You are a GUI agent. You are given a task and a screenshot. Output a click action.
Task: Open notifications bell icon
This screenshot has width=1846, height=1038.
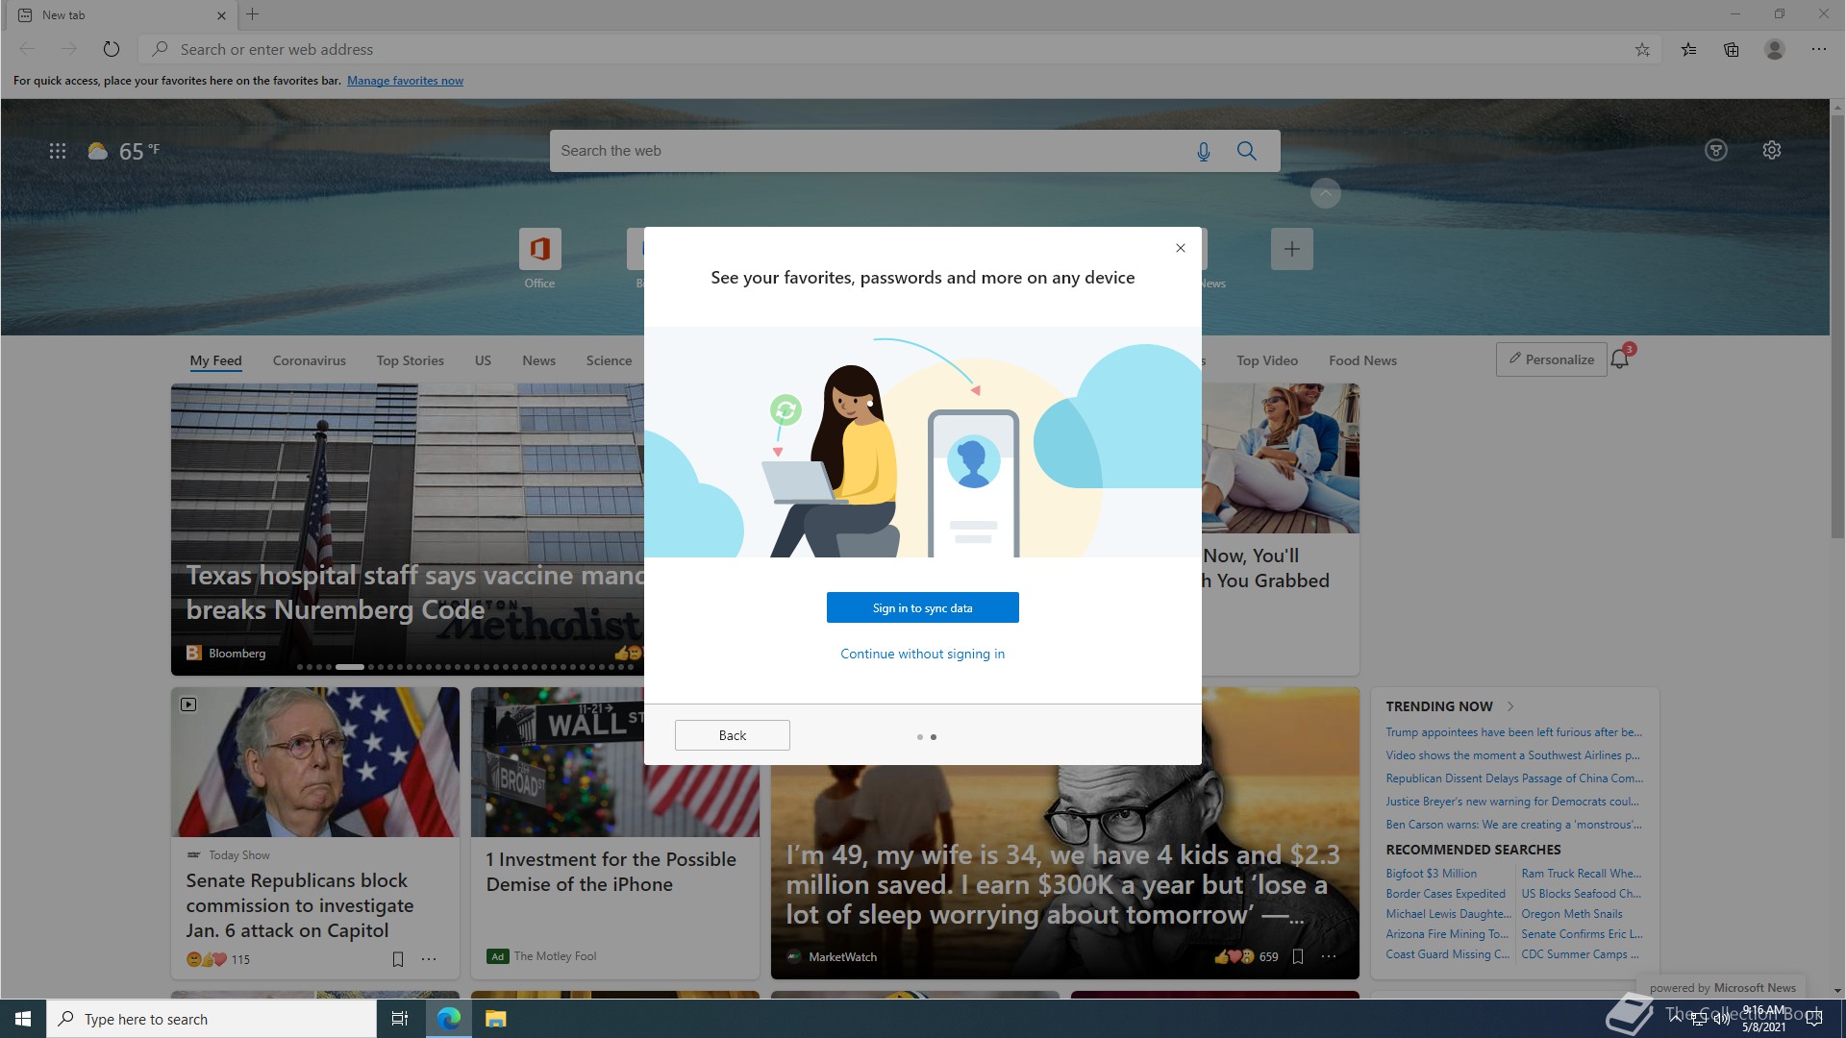pos(1620,359)
